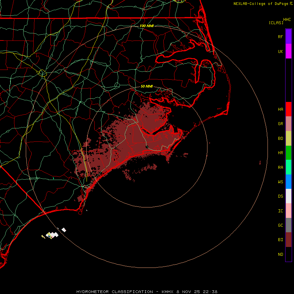Screen dimensions: 294x294
Task: Click the HR legend label
Action: coord(280,153)
